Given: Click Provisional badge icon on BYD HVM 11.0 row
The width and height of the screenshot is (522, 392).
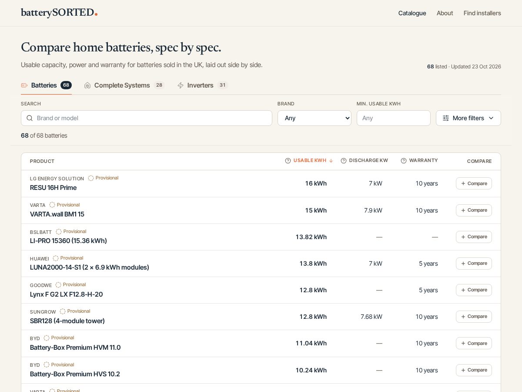Looking at the screenshot, I should pos(47,338).
